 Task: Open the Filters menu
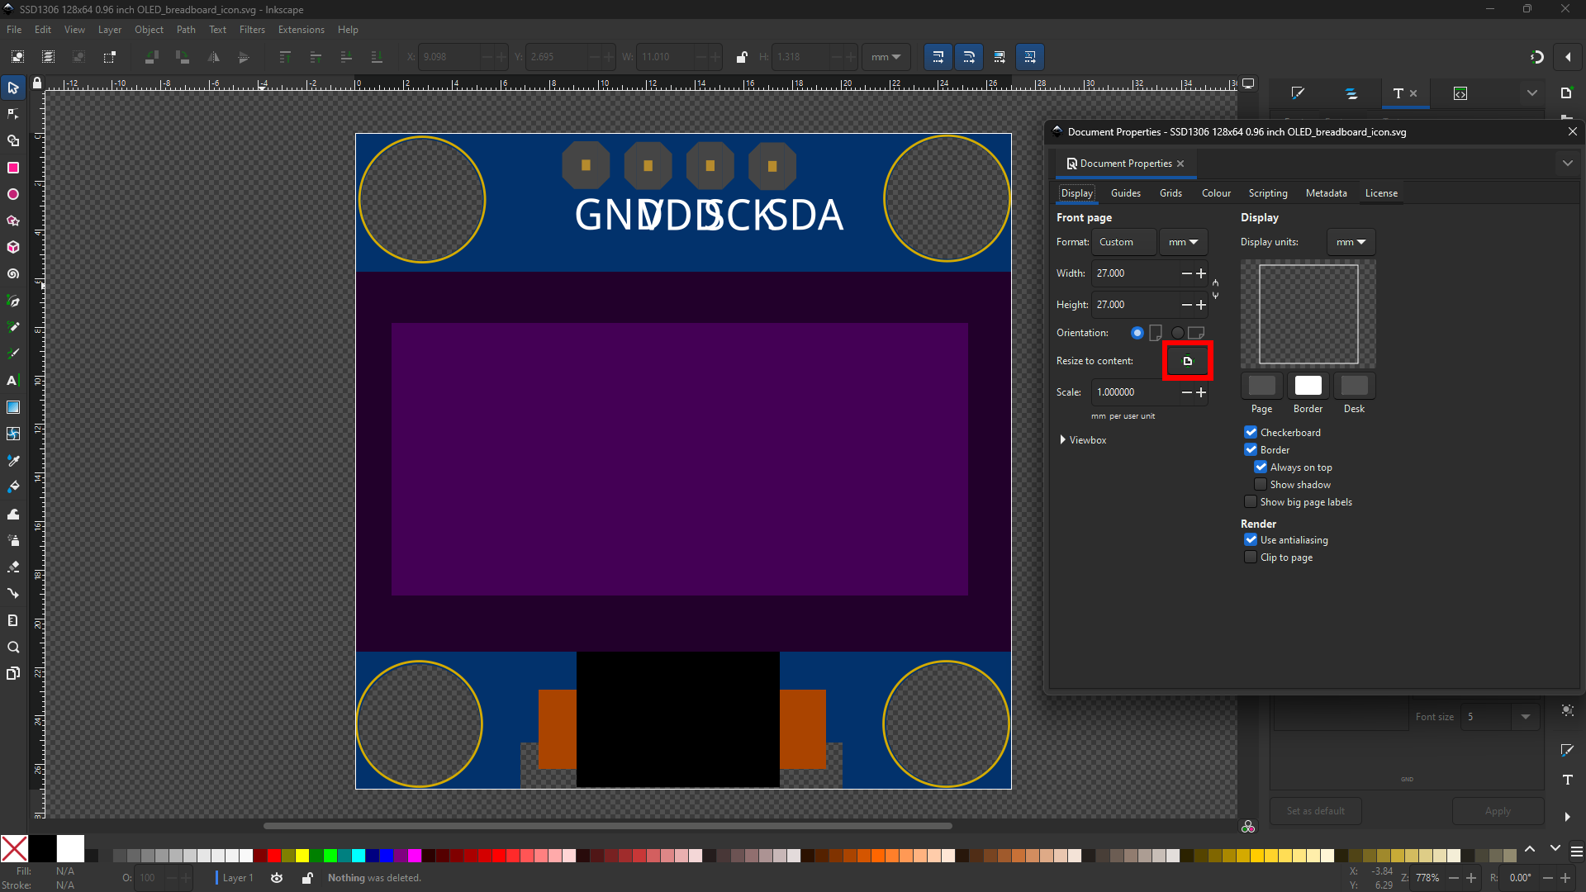pos(252,30)
